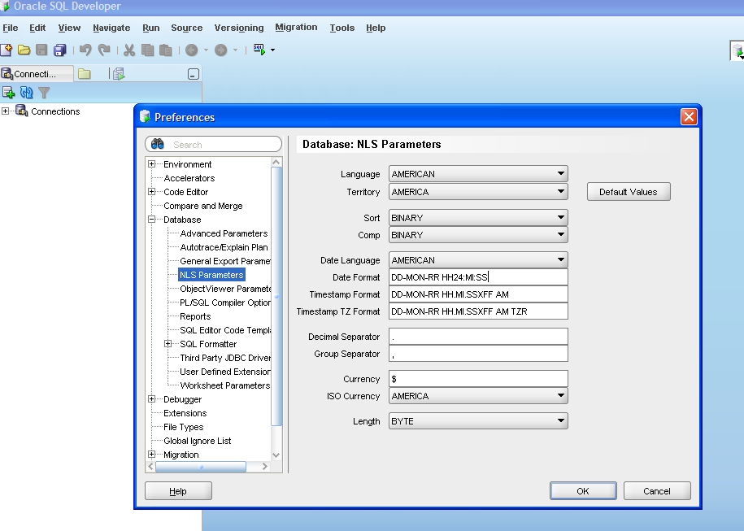Open the Length dropdown
The height and width of the screenshot is (531, 744).
(x=478, y=421)
